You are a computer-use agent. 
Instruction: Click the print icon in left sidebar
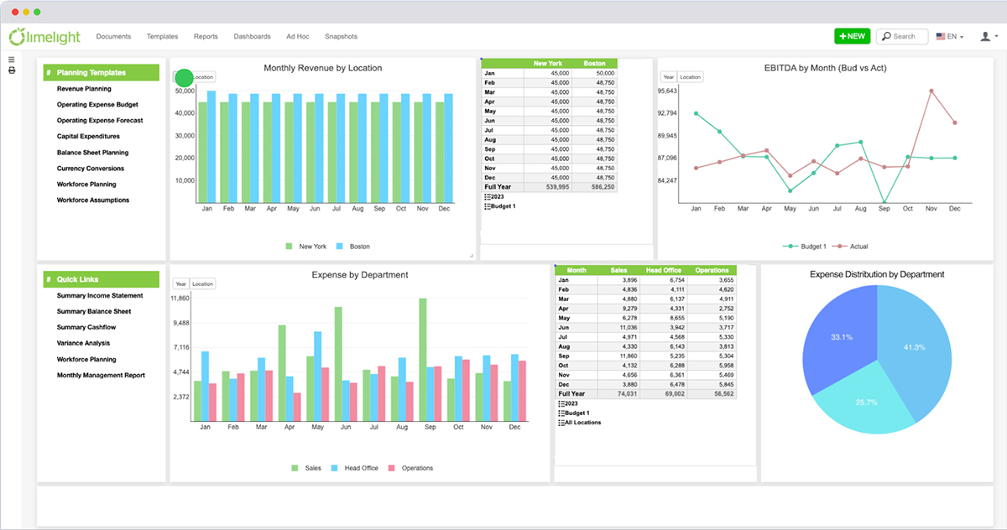pyautogui.click(x=12, y=70)
